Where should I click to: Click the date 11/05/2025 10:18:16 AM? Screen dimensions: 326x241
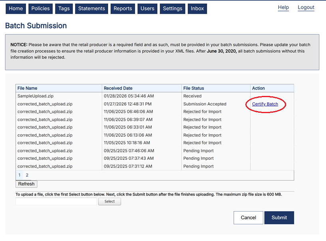(127, 143)
